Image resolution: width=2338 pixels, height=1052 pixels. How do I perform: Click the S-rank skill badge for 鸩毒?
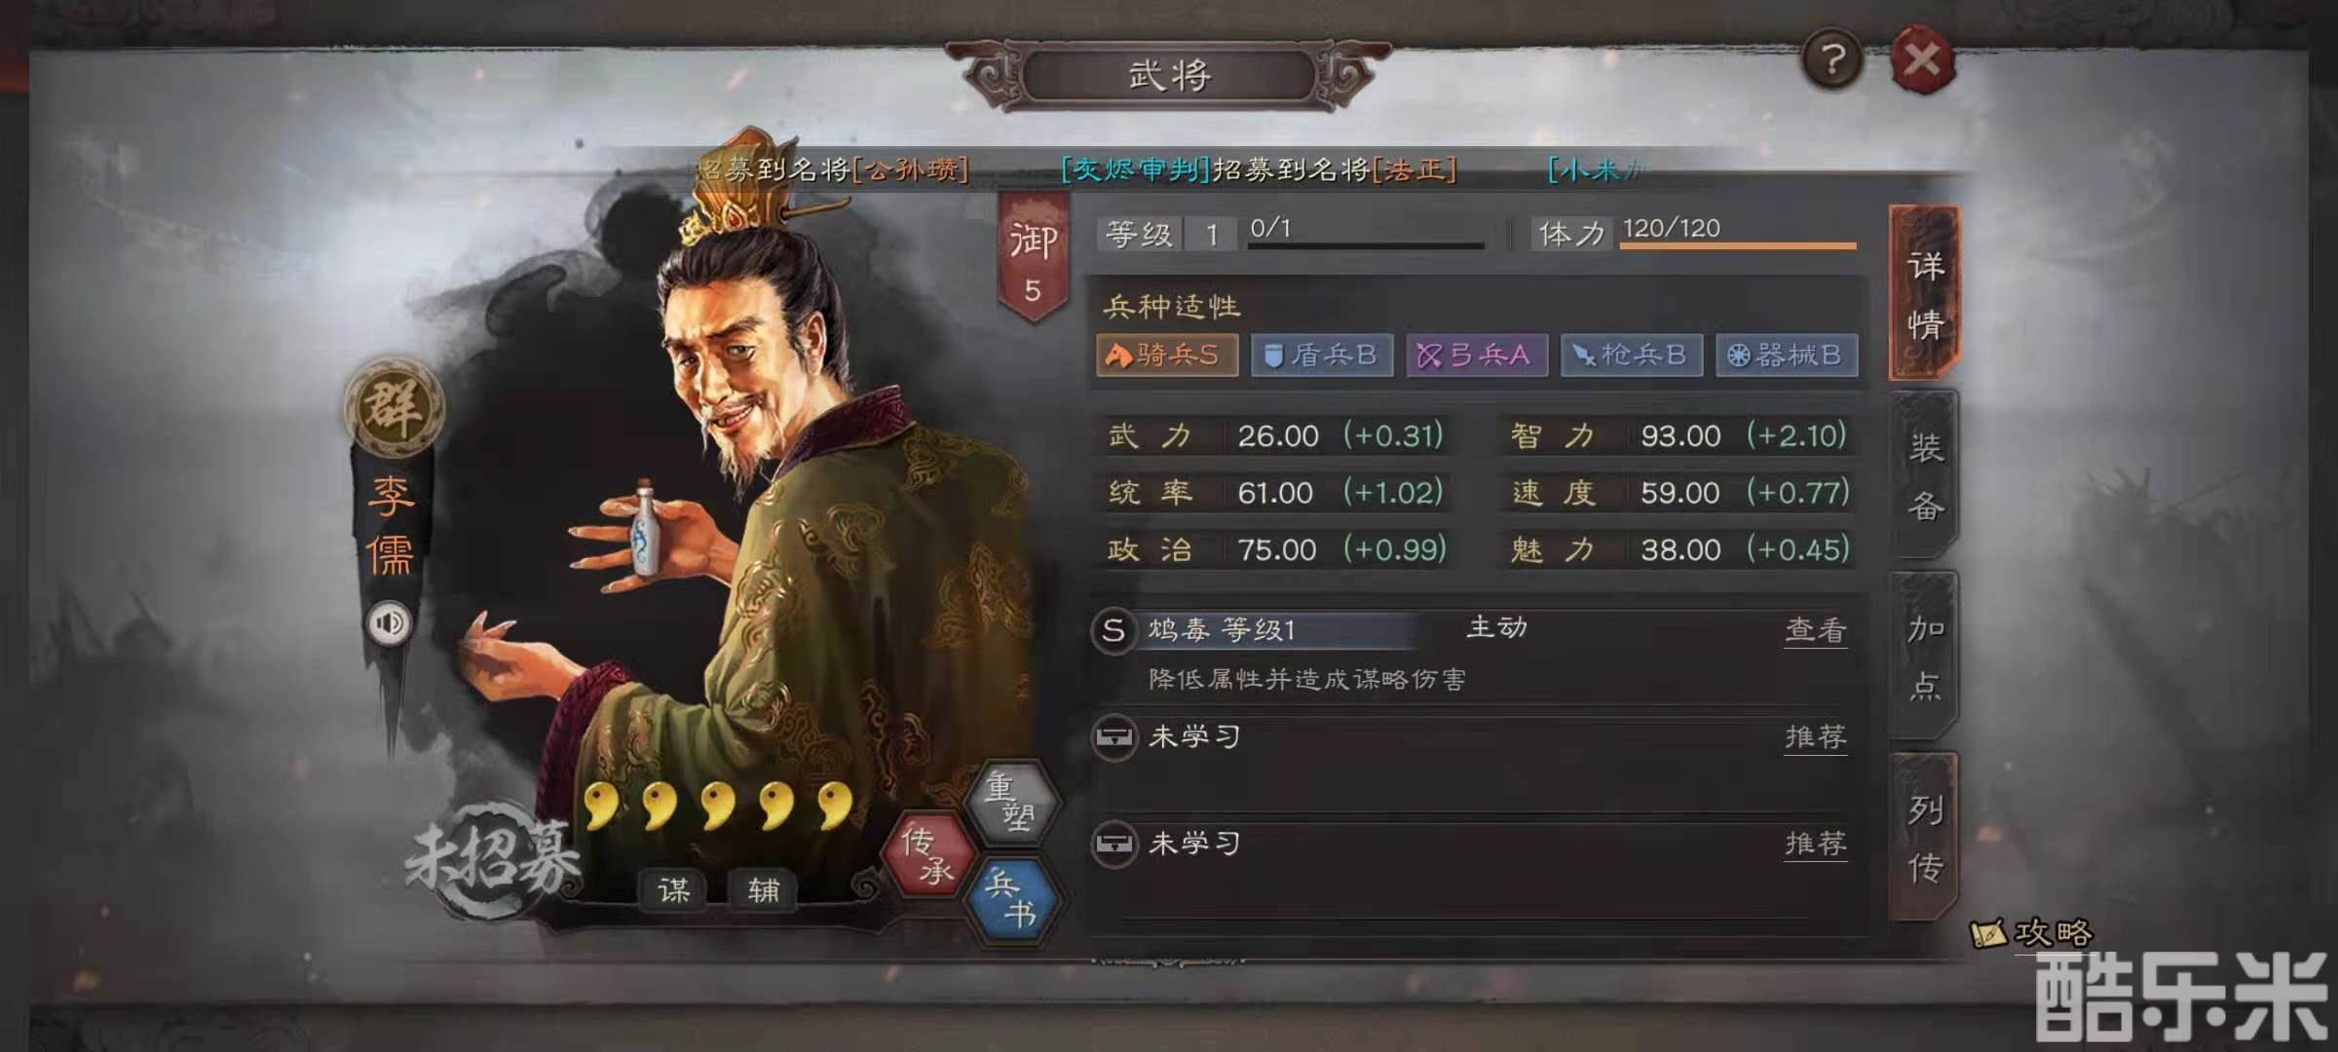[x=1112, y=630]
